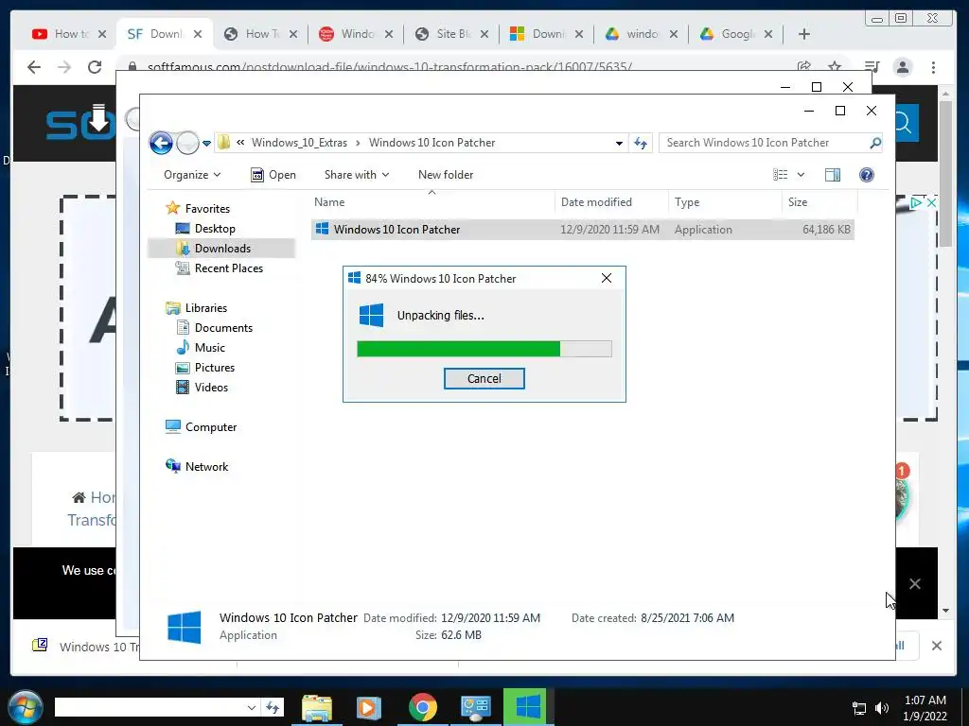Click the network tray icon
Image resolution: width=969 pixels, height=726 pixels.
click(859, 708)
